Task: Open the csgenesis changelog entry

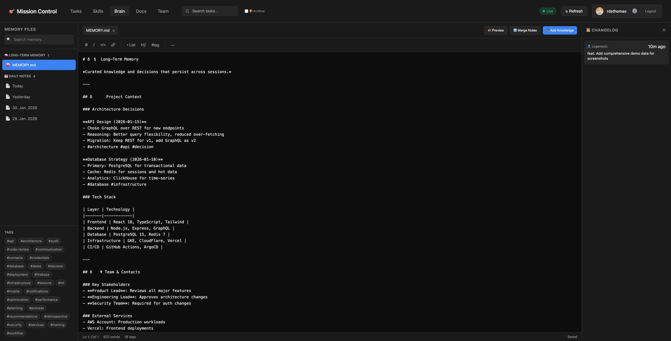Action: pos(626,52)
